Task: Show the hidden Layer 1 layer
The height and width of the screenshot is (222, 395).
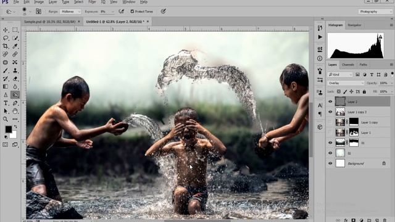Action: click(x=330, y=133)
